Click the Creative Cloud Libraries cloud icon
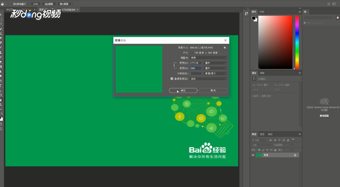 [324, 101]
